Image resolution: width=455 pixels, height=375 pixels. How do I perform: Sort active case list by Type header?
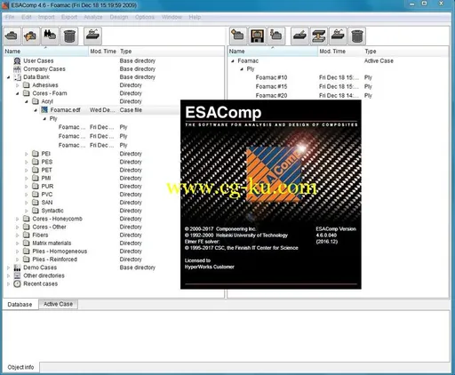click(406, 52)
